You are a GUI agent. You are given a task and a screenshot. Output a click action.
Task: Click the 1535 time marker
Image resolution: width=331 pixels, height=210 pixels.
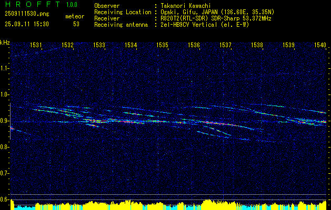point(162,45)
